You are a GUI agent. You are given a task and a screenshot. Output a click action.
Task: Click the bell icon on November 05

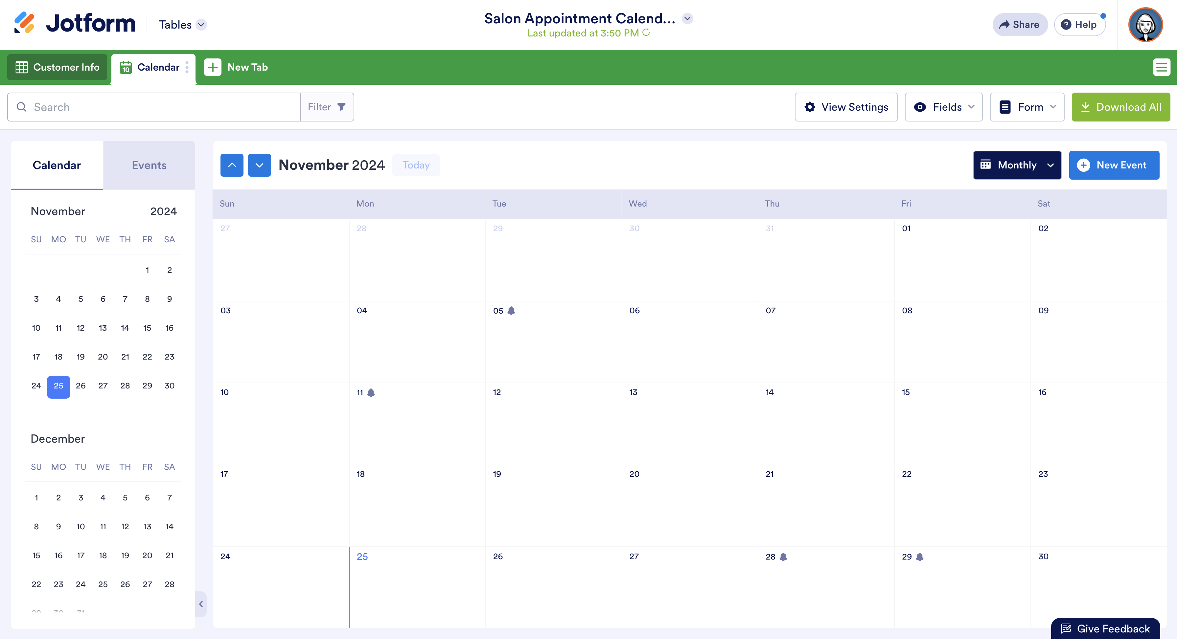coord(511,311)
